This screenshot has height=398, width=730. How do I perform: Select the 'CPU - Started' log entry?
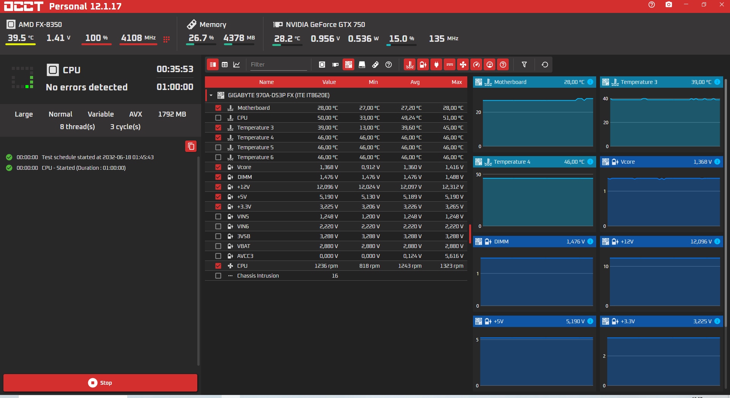coord(71,168)
